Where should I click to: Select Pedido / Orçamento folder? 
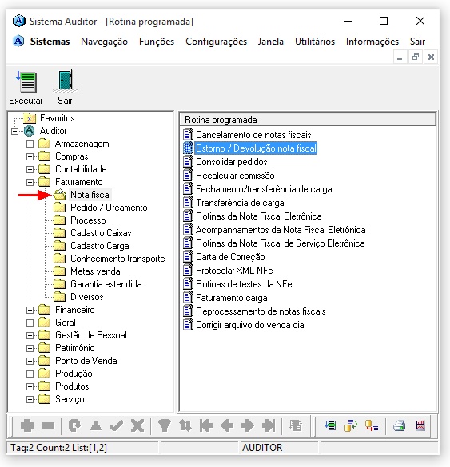[x=109, y=208]
